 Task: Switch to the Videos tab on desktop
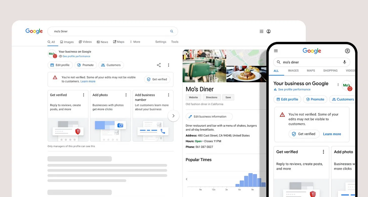point(85,42)
